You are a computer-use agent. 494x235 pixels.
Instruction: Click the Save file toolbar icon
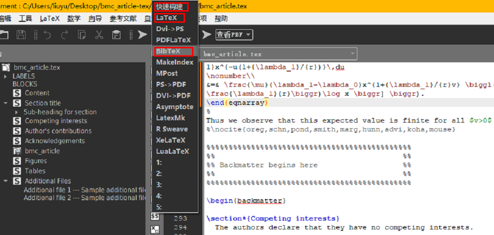[x=21, y=34]
